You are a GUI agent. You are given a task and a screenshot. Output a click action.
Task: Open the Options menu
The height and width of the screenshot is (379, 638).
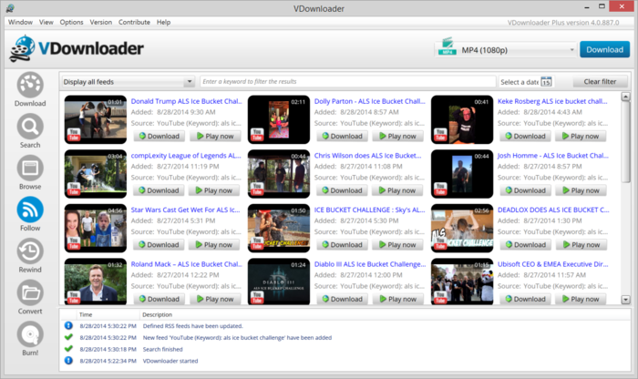pyautogui.click(x=72, y=22)
